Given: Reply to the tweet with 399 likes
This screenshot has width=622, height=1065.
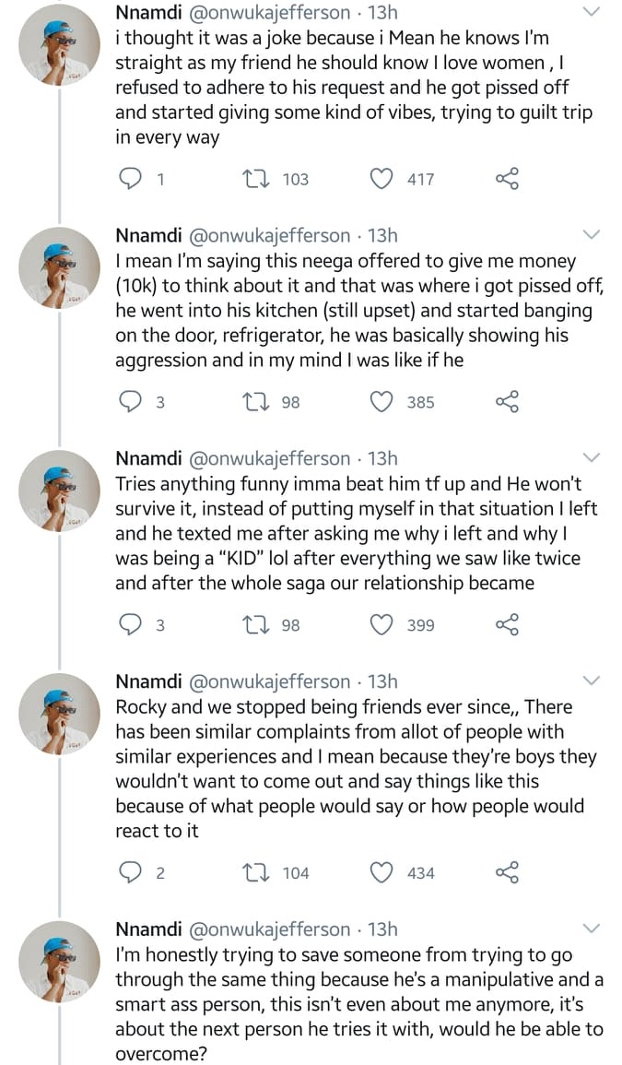Looking at the screenshot, I should tap(134, 625).
